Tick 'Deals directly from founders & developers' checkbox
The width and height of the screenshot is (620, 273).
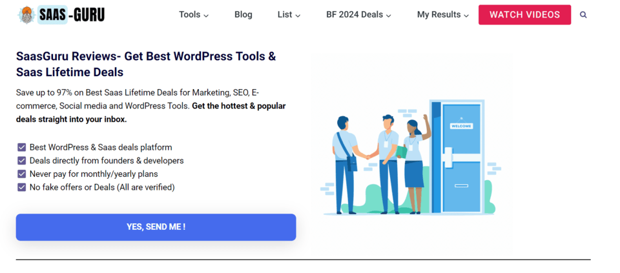coord(22,161)
